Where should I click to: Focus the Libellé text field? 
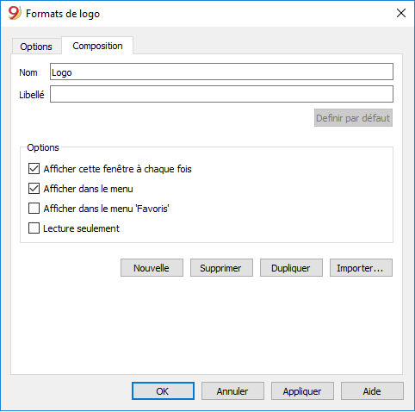221,94
